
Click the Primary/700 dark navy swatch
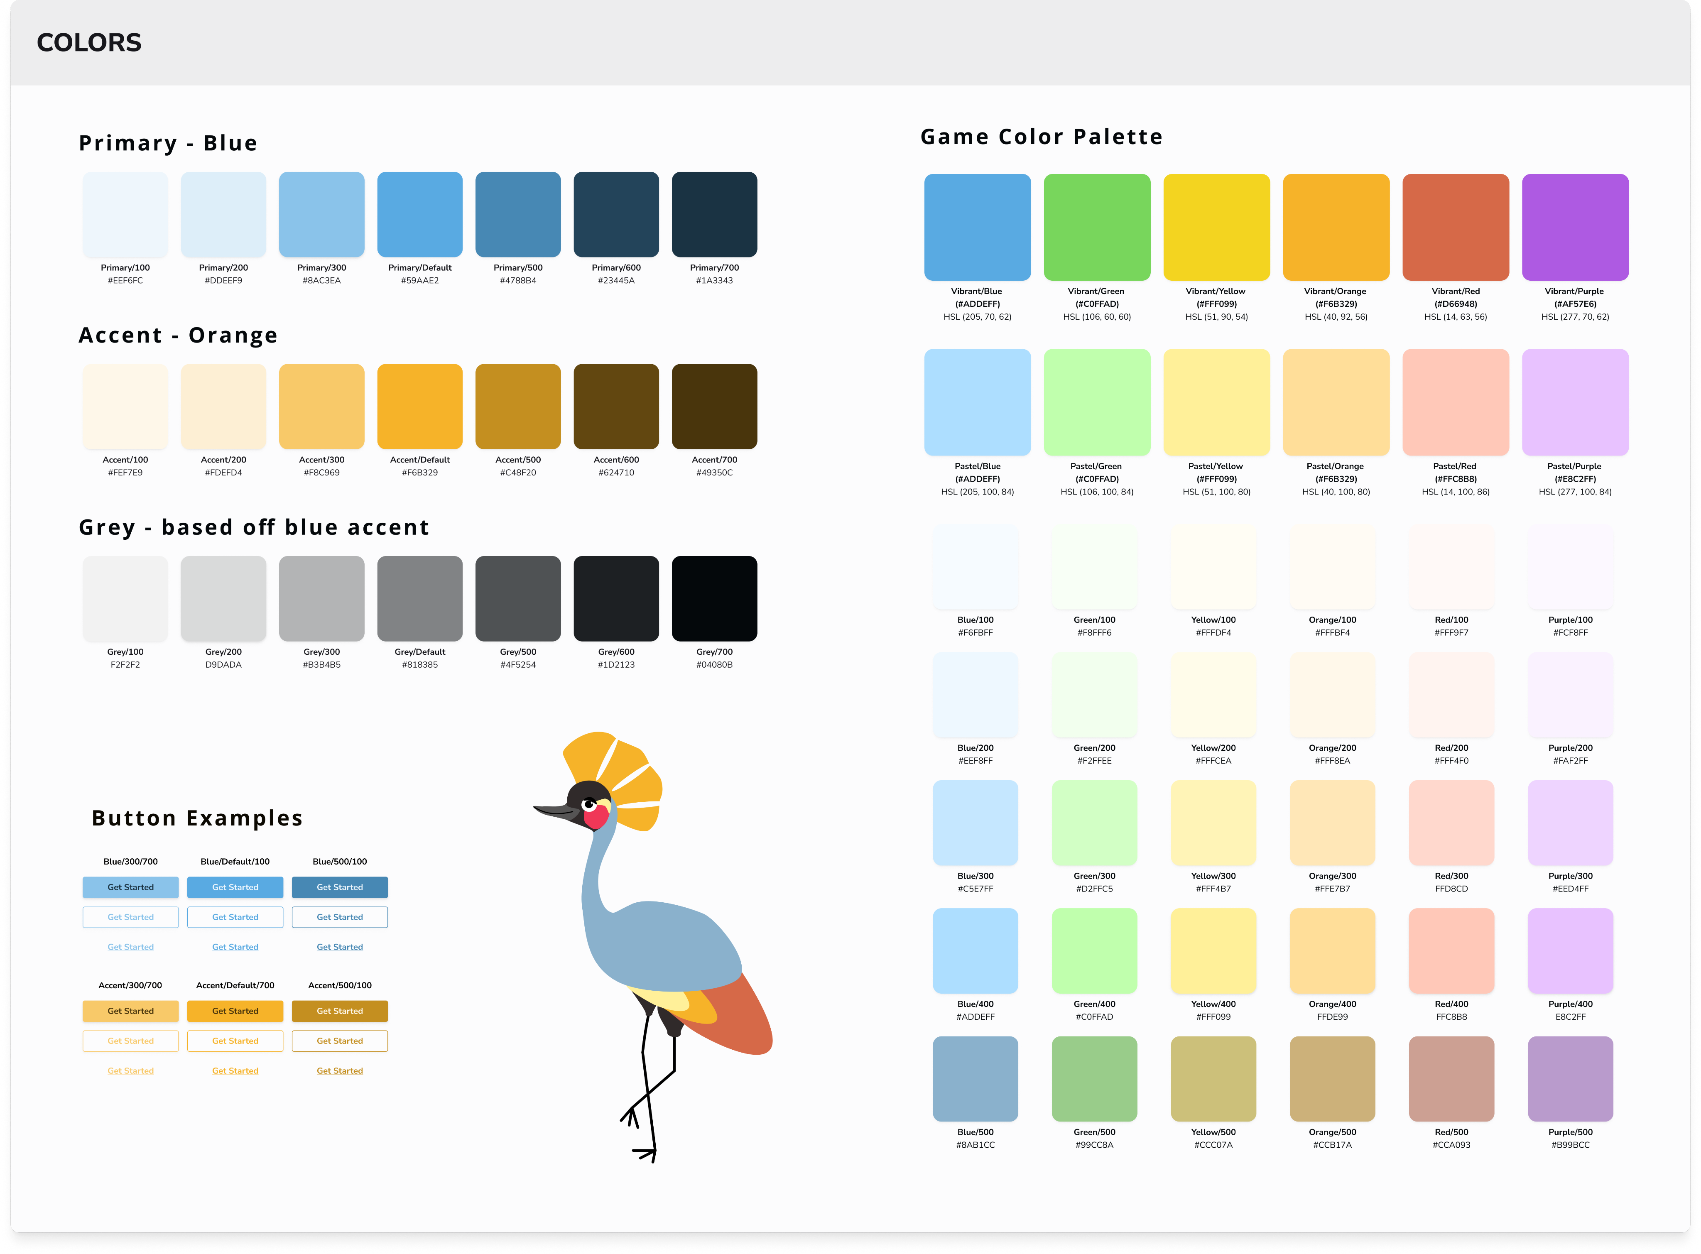pos(714,214)
